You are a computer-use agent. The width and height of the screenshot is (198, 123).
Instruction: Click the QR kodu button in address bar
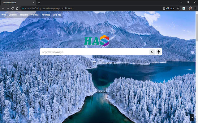point(169,8)
